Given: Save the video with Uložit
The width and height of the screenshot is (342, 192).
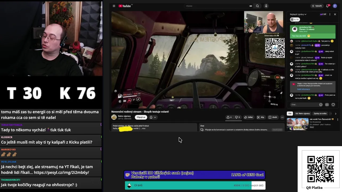Looking at the screenshot, I should coord(273,117).
